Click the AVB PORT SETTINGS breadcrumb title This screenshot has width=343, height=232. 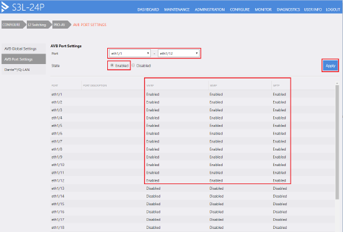tap(89, 25)
